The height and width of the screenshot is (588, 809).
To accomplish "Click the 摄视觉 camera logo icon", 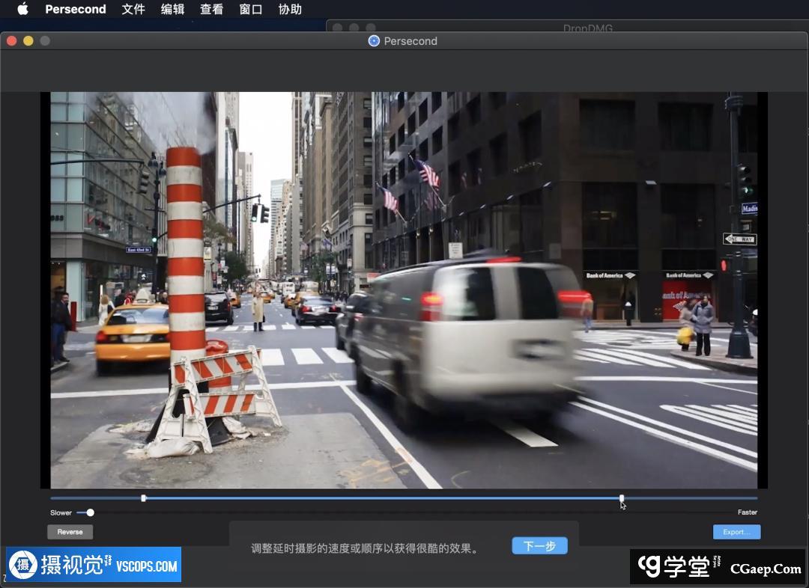I will (x=23, y=566).
